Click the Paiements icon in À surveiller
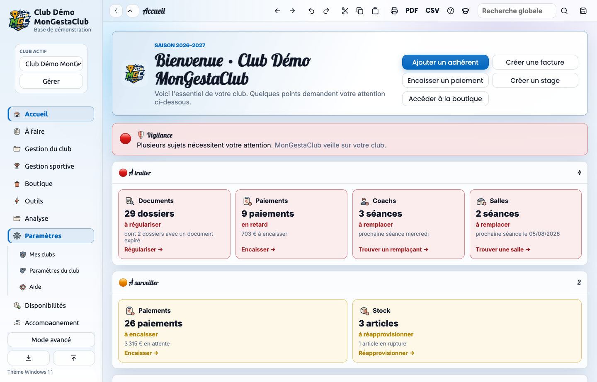The image size is (597, 382). 130,311
